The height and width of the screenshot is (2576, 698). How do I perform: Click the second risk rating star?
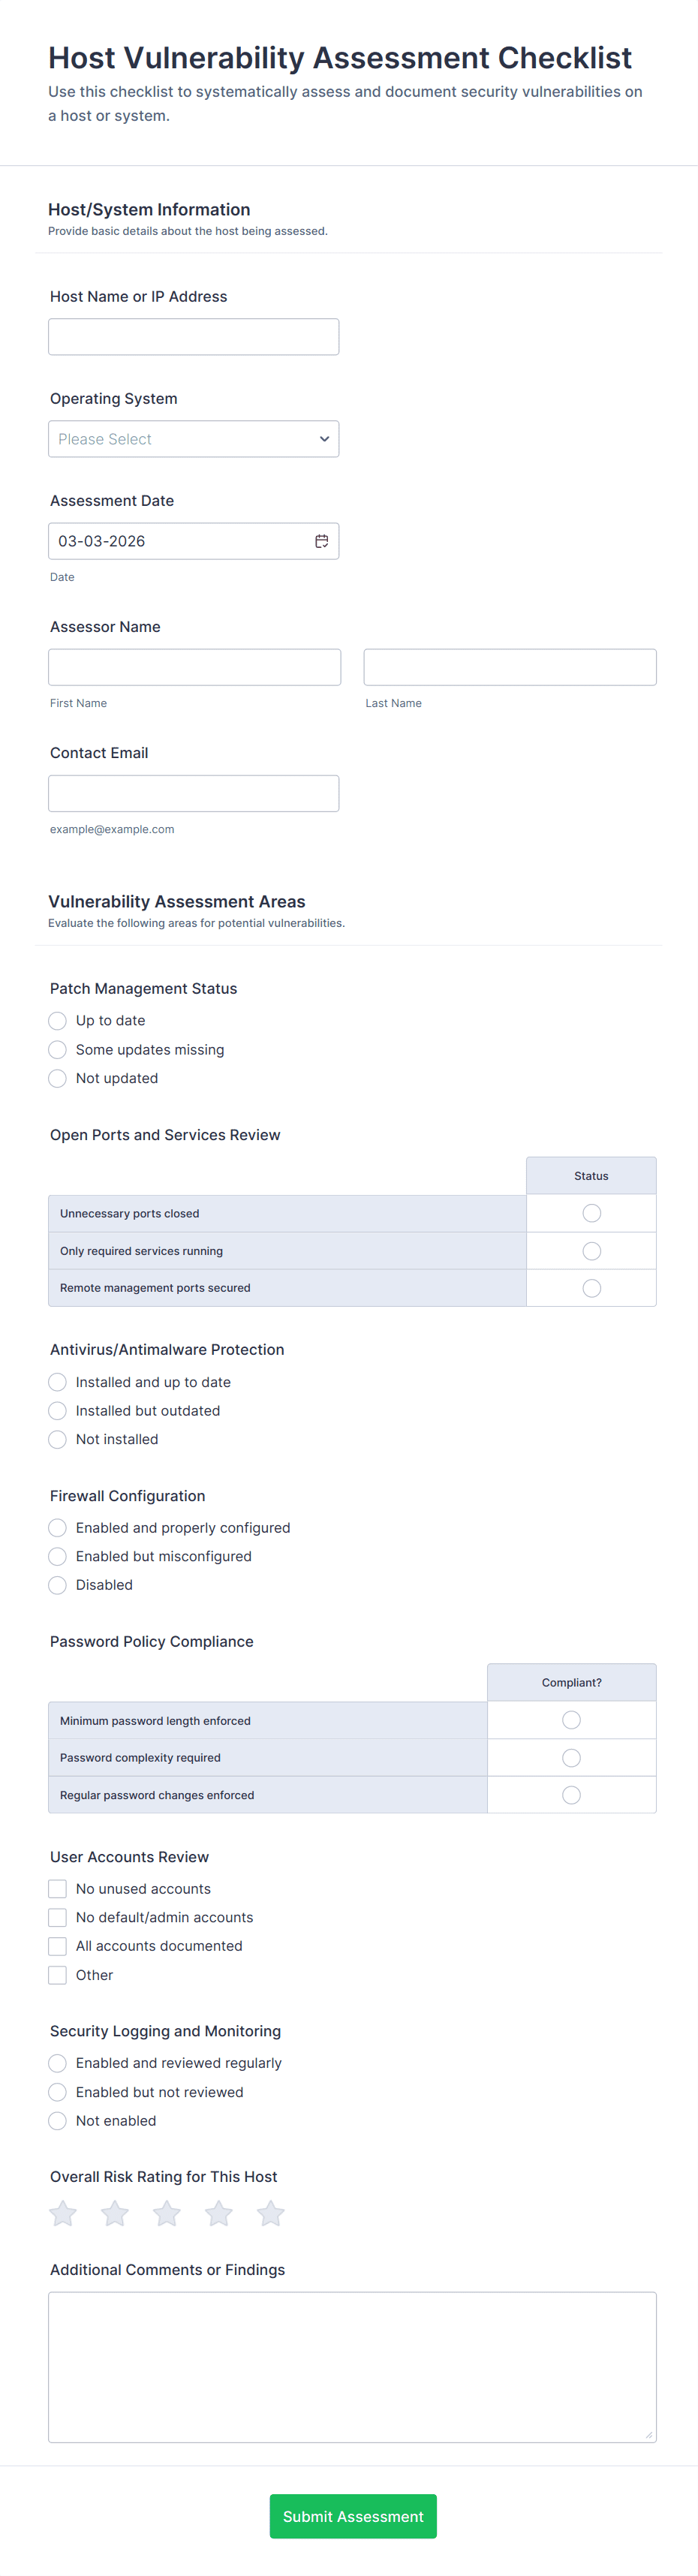coord(115,2214)
